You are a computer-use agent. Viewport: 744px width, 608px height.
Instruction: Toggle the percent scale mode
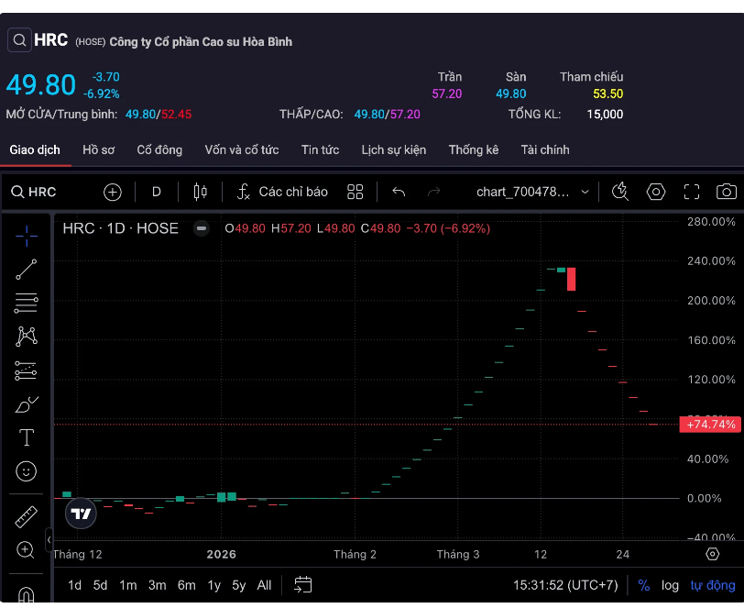[643, 585]
